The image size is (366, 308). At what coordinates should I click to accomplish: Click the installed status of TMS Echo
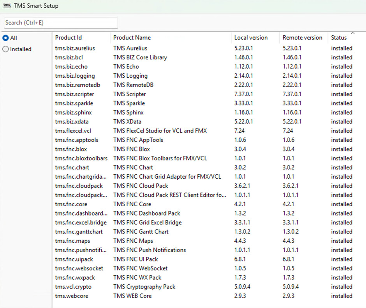click(342, 66)
